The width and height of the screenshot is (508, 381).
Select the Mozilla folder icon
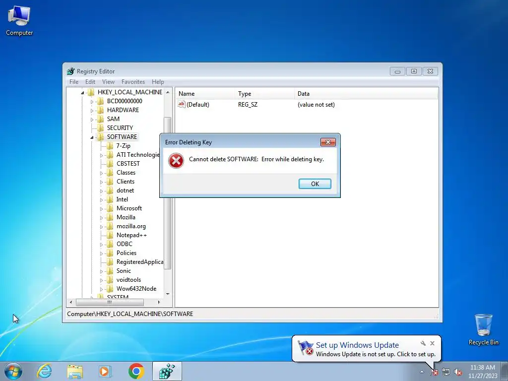110,217
